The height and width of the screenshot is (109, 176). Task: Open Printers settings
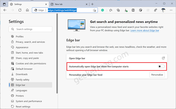tap(30, 96)
